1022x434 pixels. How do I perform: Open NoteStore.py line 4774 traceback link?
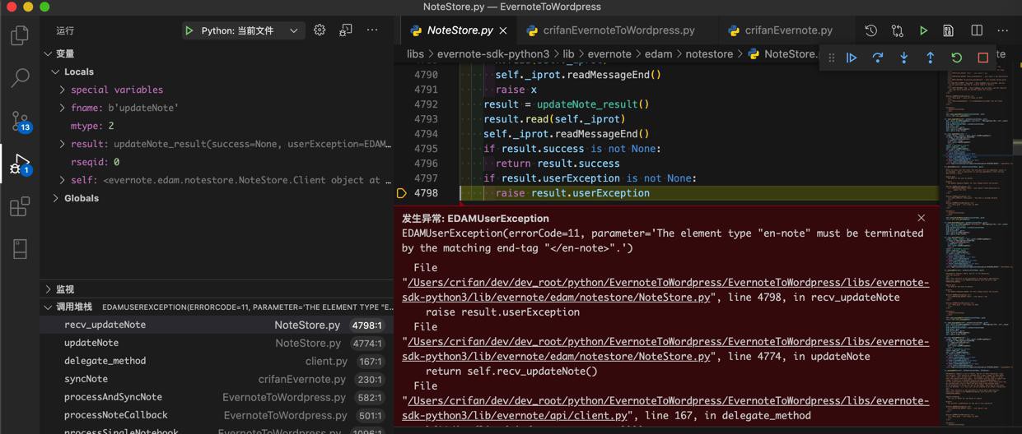point(665,349)
